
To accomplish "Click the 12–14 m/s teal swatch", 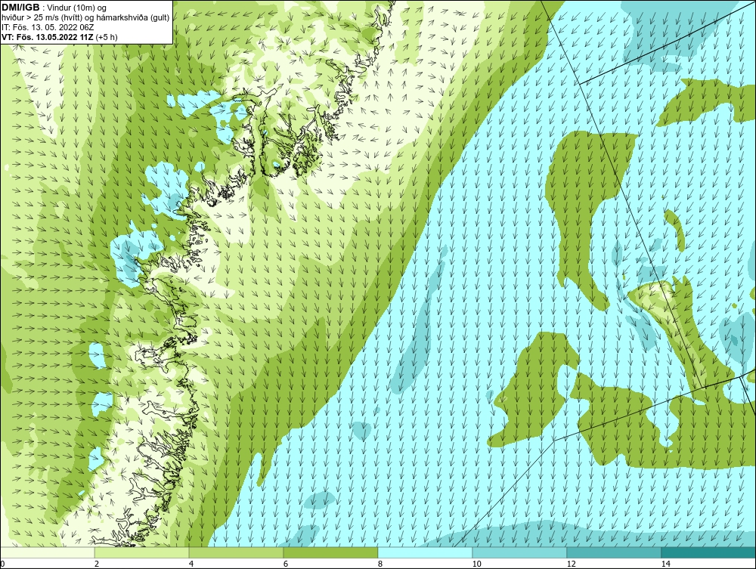I will 614,552.
